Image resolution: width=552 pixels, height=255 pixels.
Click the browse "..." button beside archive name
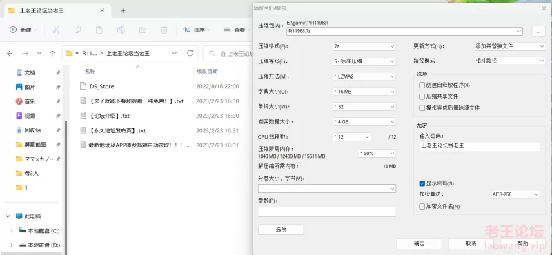(x=538, y=31)
